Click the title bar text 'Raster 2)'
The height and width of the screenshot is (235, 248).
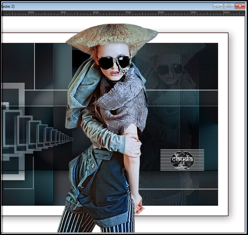coord(7,6)
